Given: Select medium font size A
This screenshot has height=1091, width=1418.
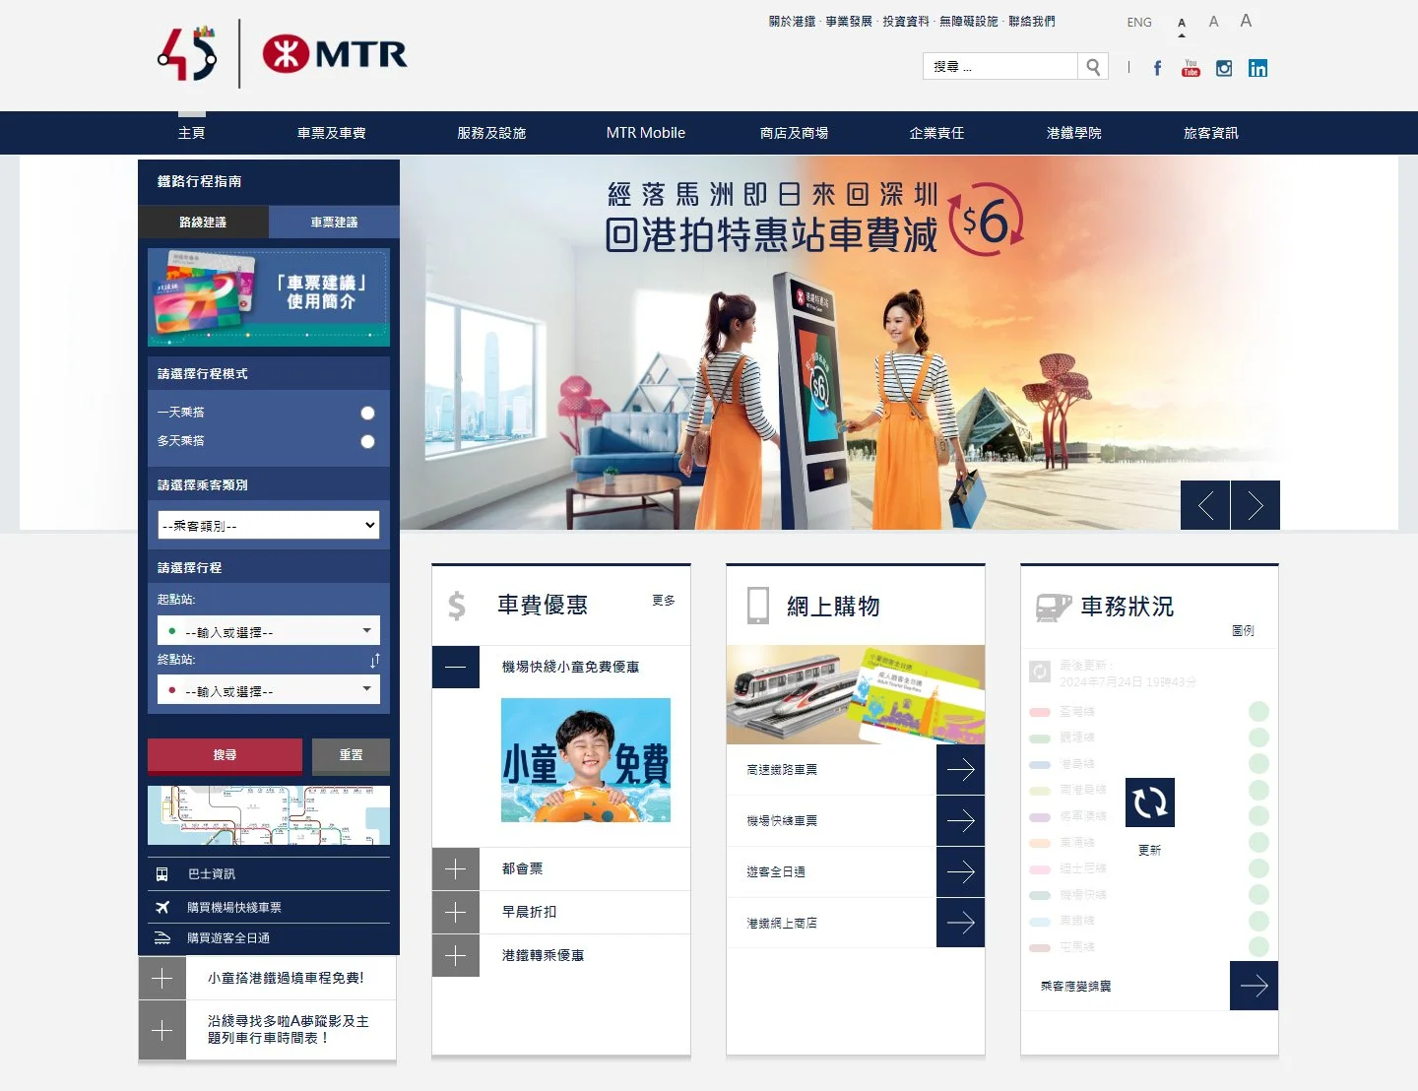Looking at the screenshot, I should tap(1213, 22).
